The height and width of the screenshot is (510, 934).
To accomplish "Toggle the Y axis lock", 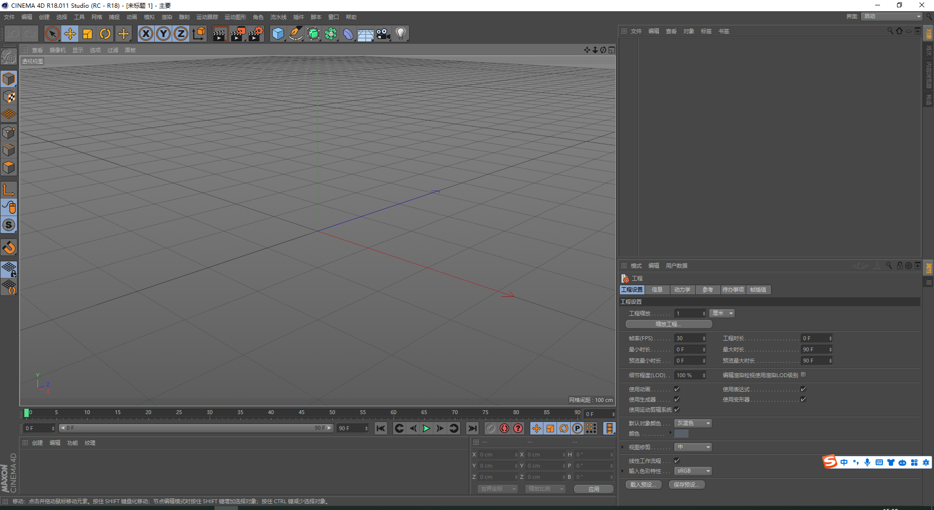I will tap(163, 33).
